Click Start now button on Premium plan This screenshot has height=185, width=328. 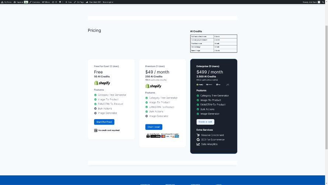(154, 127)
